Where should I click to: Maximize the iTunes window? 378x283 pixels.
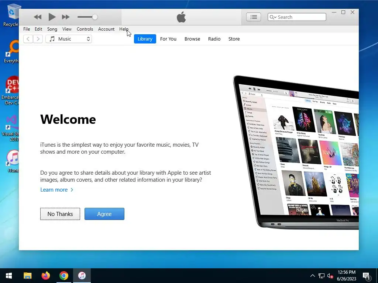click(x=343, y=12)
